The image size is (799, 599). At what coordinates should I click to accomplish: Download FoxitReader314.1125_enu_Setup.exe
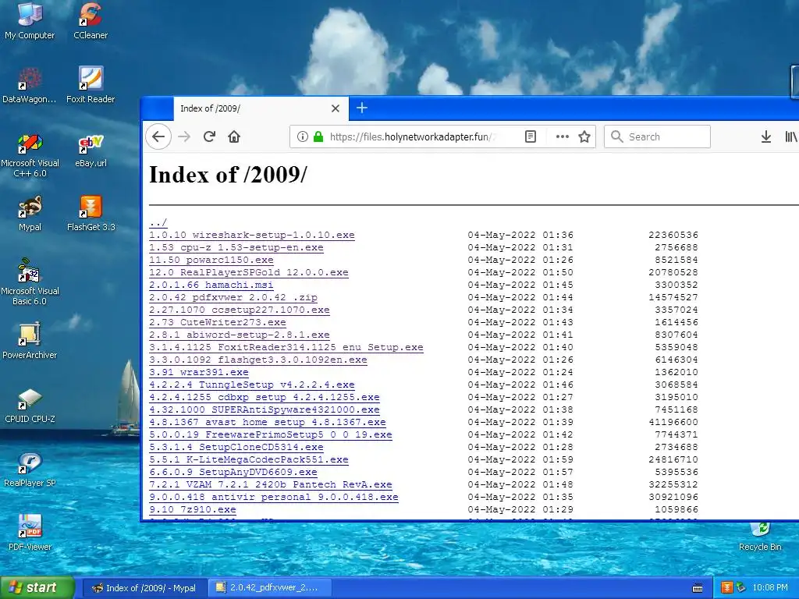[286, 347]
